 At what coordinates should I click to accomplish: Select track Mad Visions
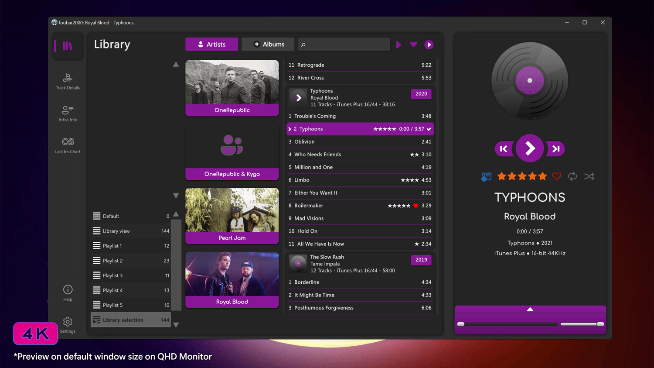(360, 218)
